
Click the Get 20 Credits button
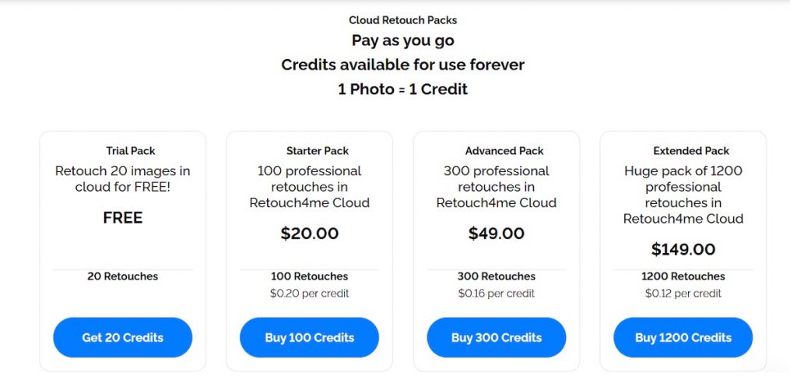click(x=122, y=337)
